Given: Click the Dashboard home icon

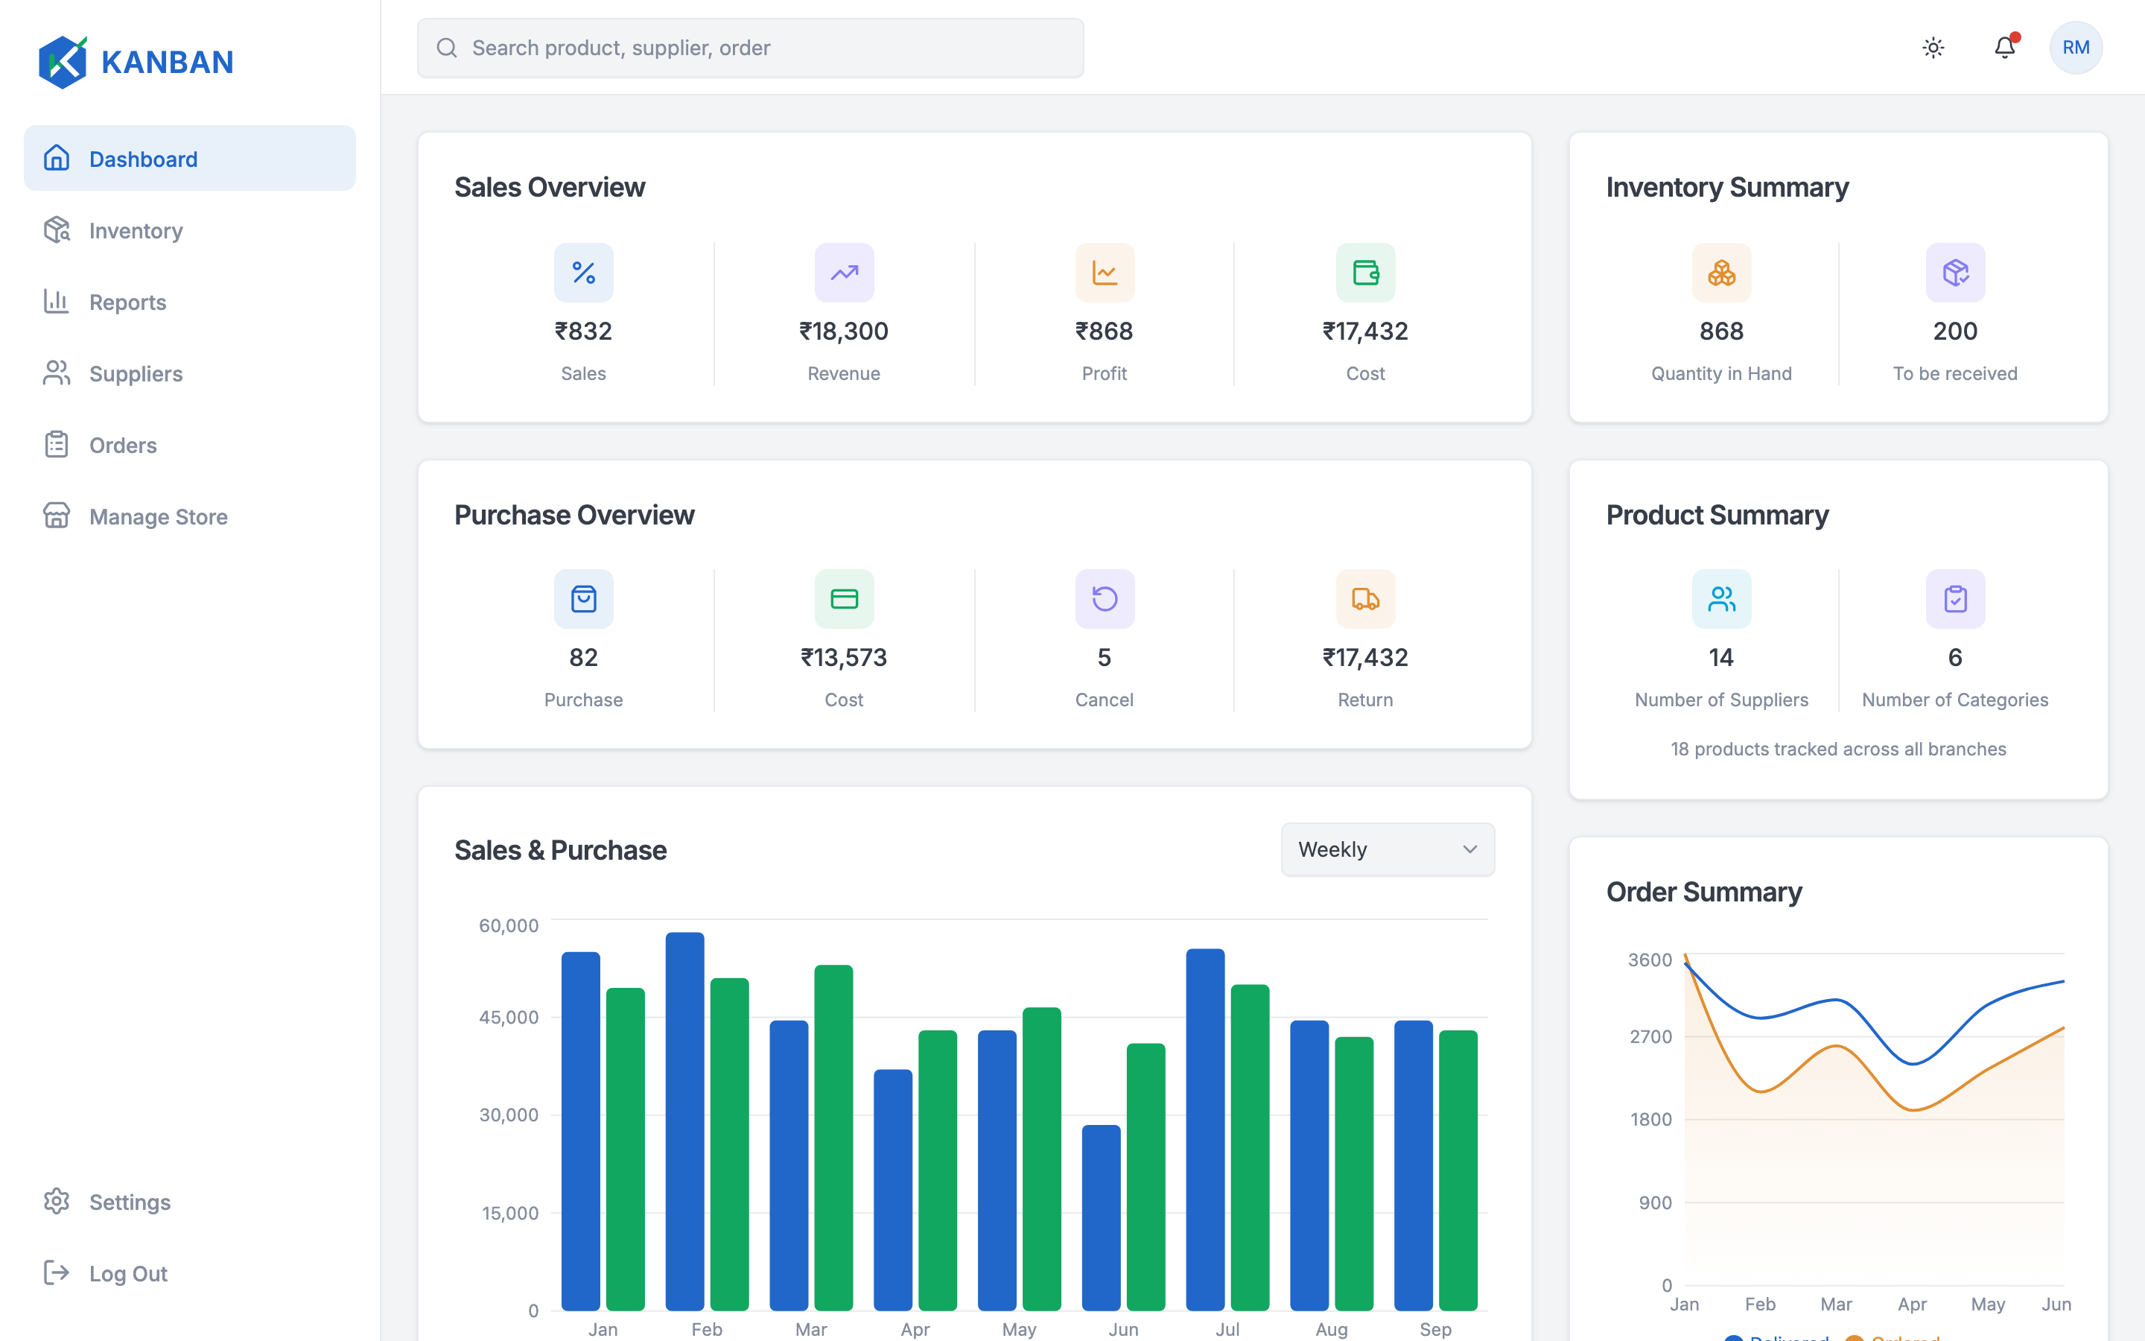Looking at the screenshot, I should point(57,158).
